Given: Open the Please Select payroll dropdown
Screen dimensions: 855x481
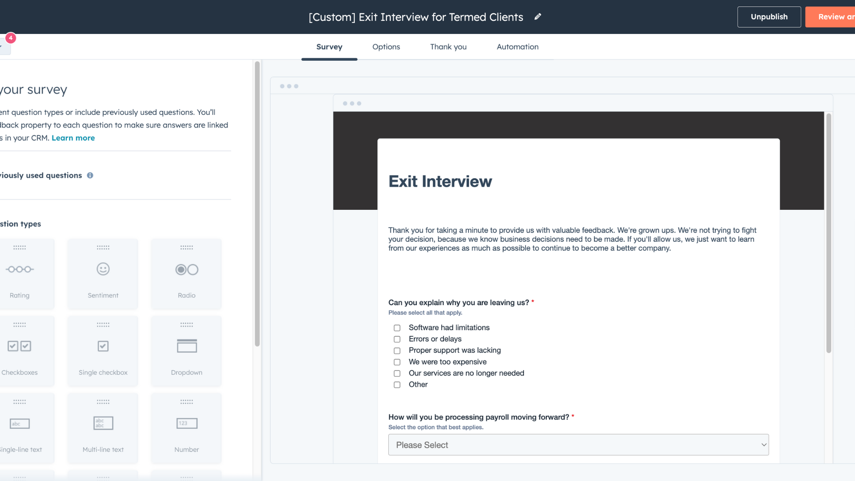Looking at the screenshot, I should click(x=578, y=445).
